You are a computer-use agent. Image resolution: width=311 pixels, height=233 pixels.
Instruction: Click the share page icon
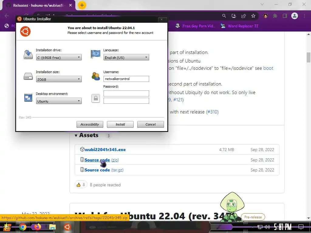pyautogui.click(x=244, y=16)
